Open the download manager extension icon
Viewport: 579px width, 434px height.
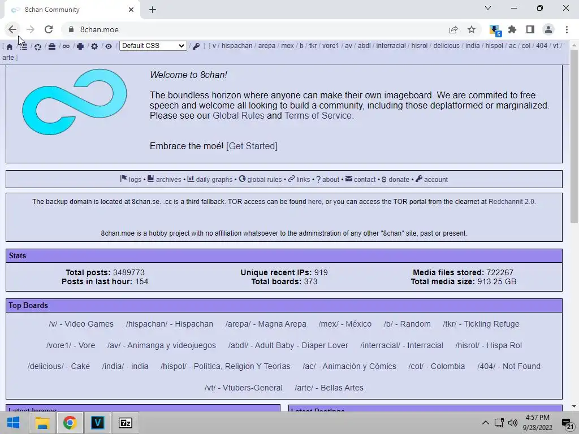click(x=495, y=31)
